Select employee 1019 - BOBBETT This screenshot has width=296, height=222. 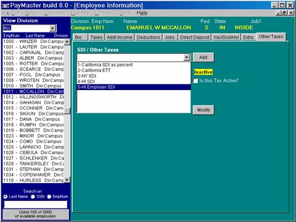tap(33, 130)
